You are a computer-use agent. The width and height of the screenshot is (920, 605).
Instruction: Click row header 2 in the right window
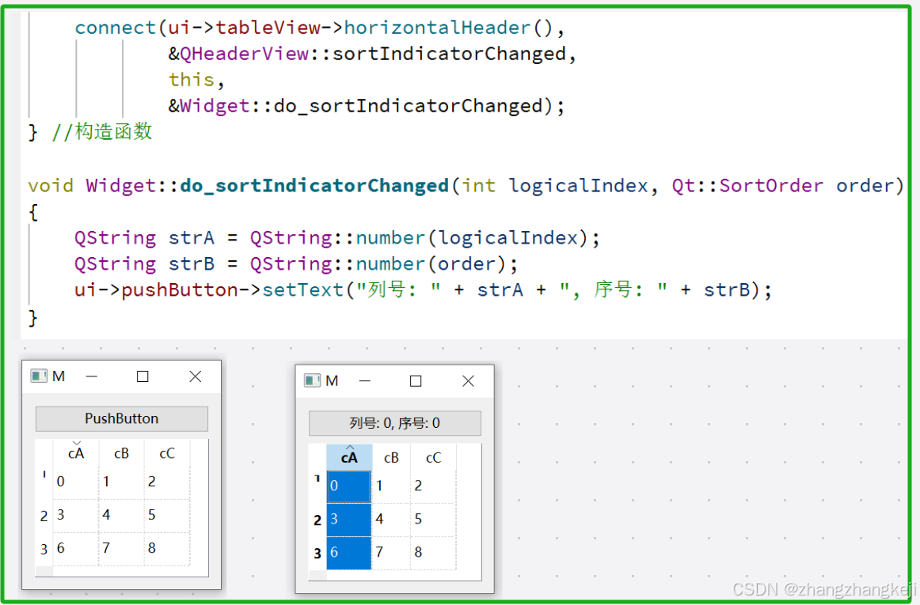[x=317, y=520]
